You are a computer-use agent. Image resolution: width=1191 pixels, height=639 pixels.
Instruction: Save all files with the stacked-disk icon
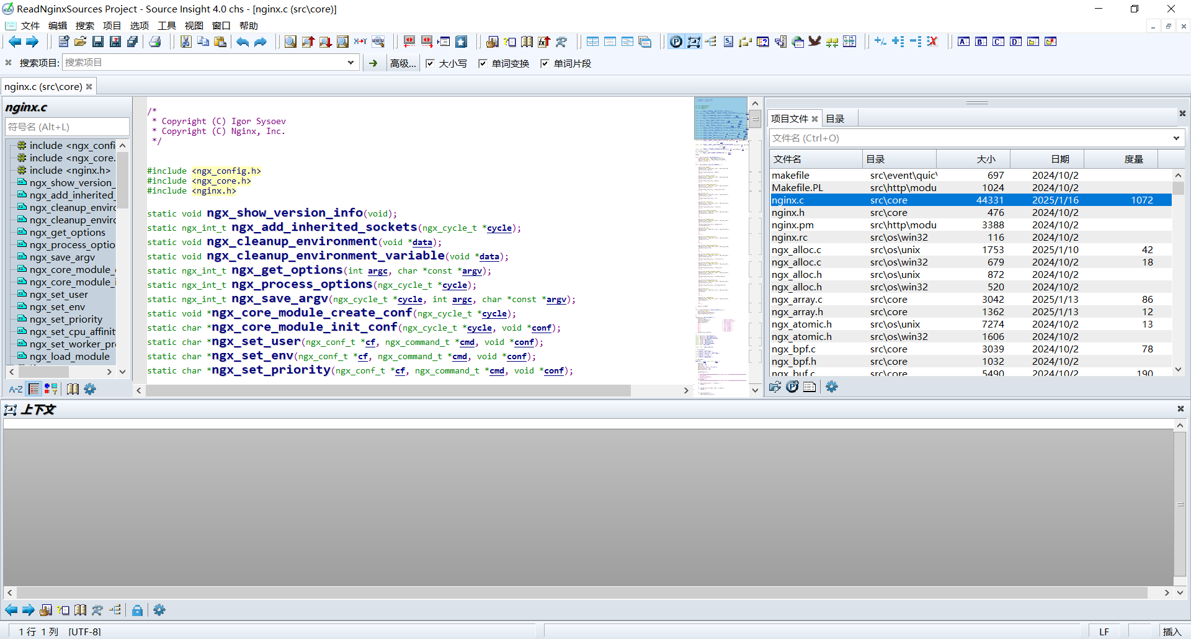pyautogui.click(x=133, y=42)
